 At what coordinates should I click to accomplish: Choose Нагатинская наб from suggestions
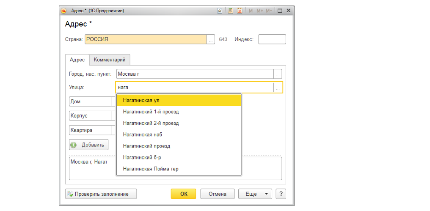click(143, 134)
